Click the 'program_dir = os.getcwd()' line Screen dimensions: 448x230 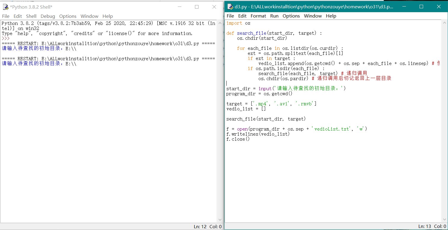pyautogui.click(x=259, y=94)
